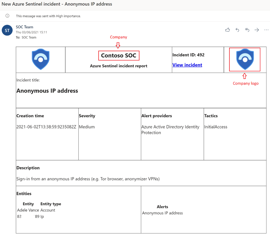Select the email subject line text
The width and height of the screenshot is (270, 237).
click(57, 4)
